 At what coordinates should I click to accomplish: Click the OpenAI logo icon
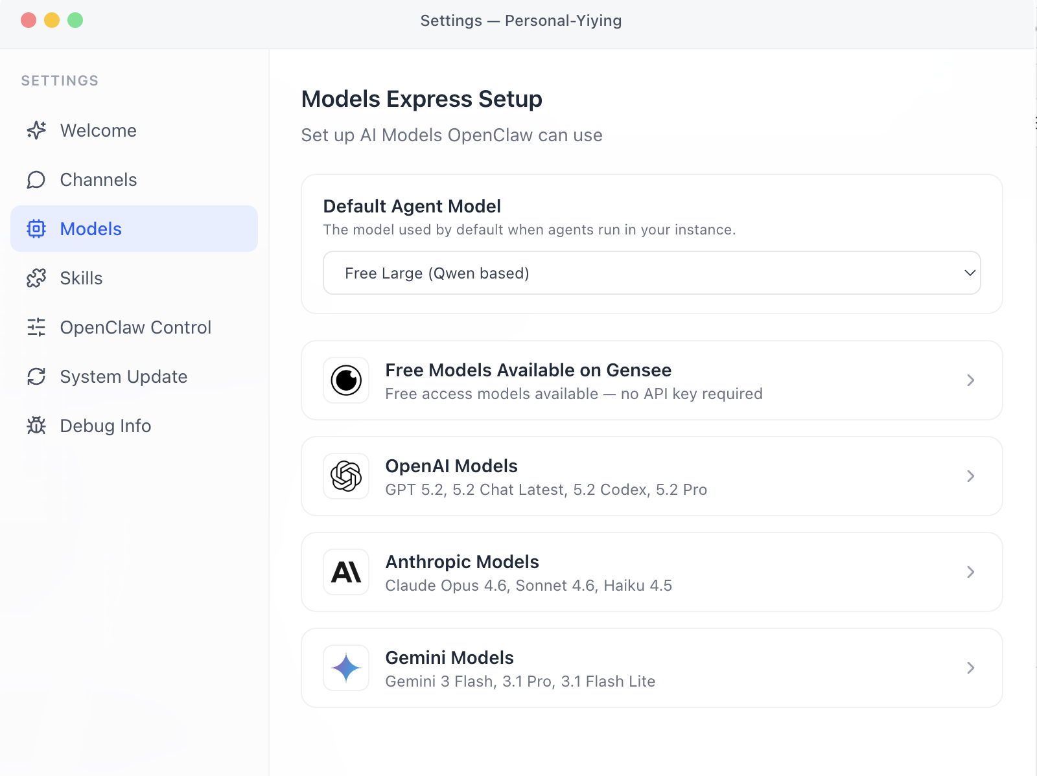[x=346, y=476]
